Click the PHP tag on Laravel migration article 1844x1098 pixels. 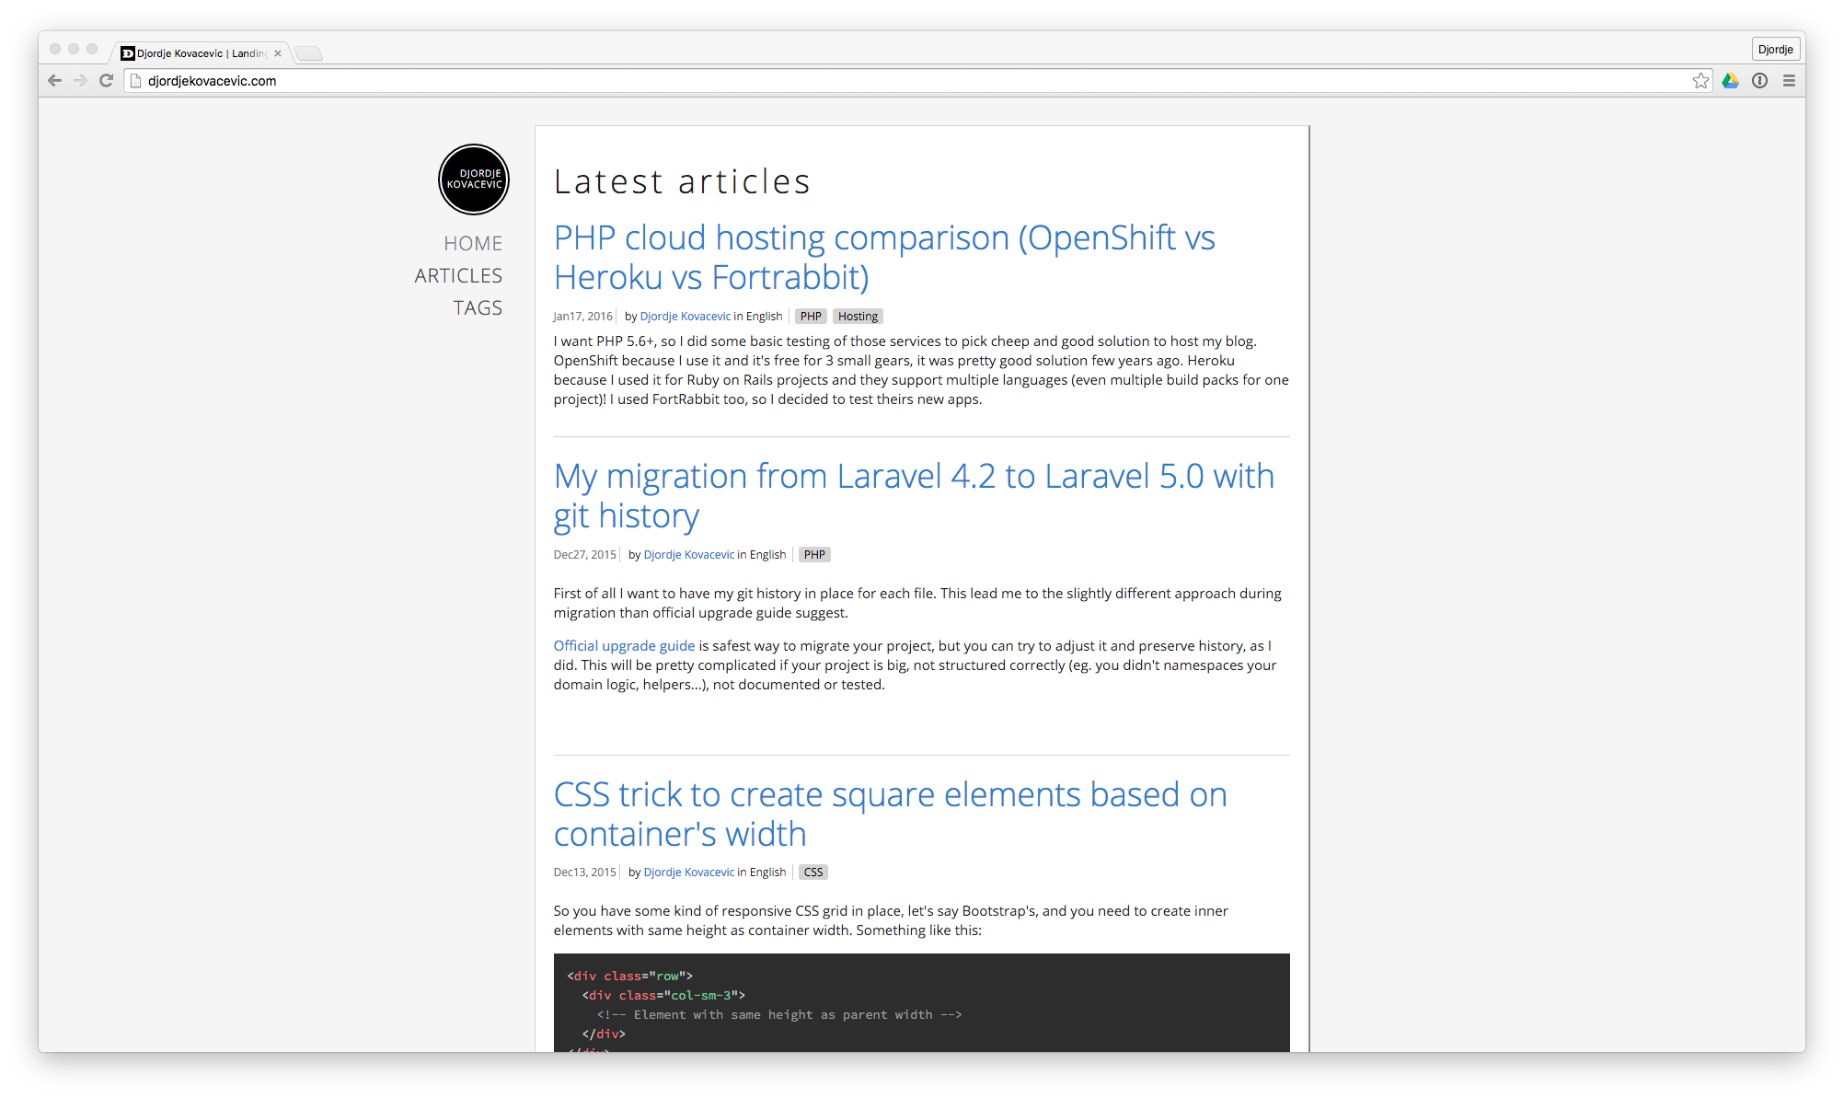pyautogui.click(x=813, y=554)
